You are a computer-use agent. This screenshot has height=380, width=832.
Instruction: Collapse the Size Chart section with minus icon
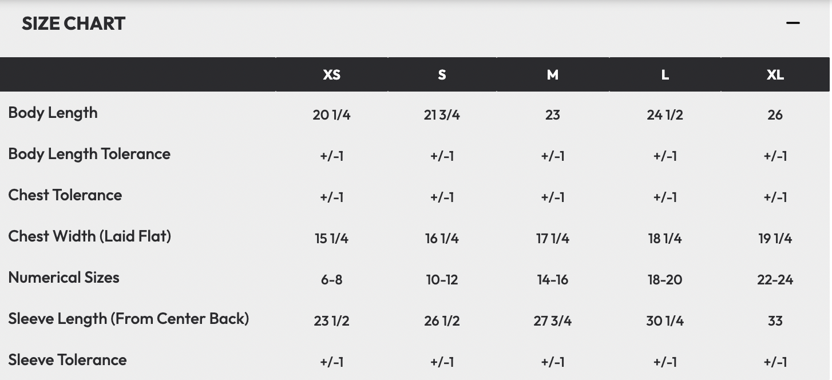click(x=793, y=23)
